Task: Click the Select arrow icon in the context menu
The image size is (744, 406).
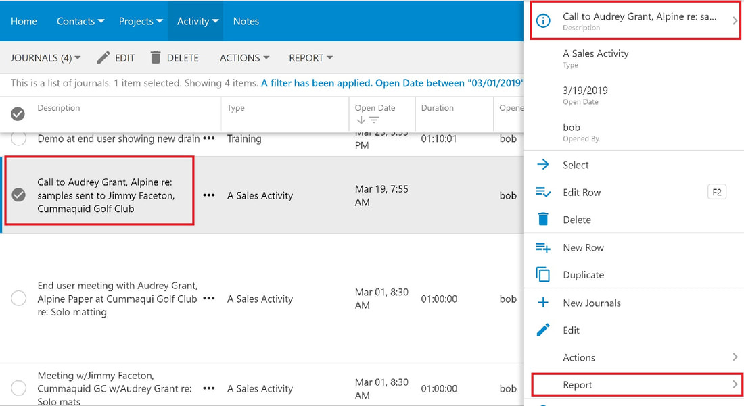Action: point(543,164)
